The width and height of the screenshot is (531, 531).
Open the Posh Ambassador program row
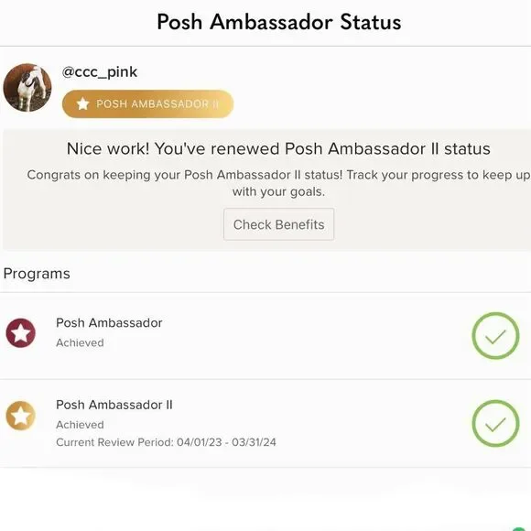265,336
